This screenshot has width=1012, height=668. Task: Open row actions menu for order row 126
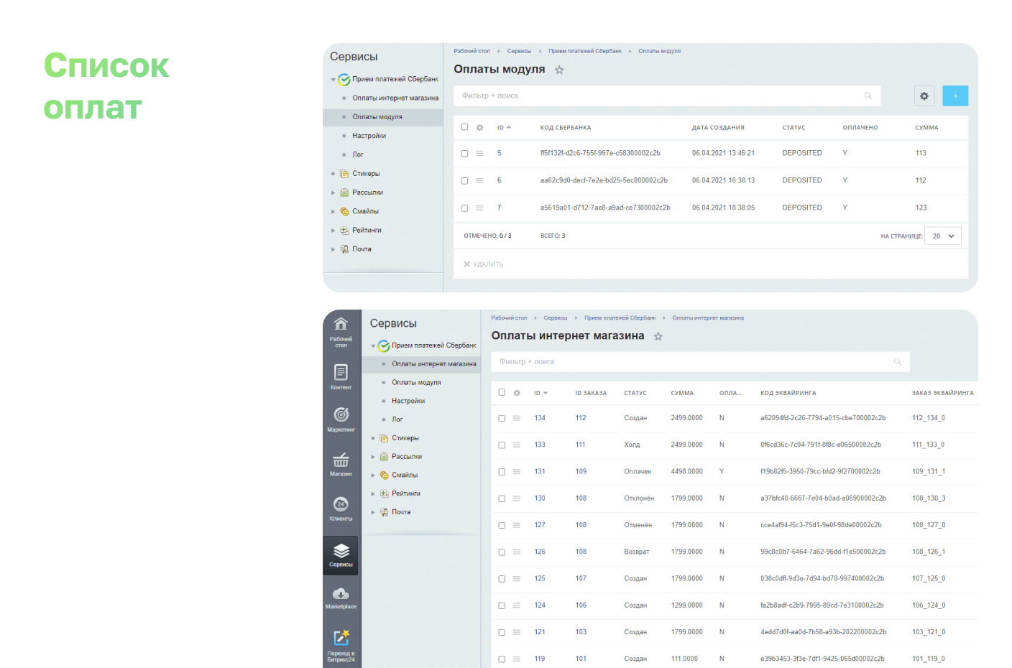(516, 552)
